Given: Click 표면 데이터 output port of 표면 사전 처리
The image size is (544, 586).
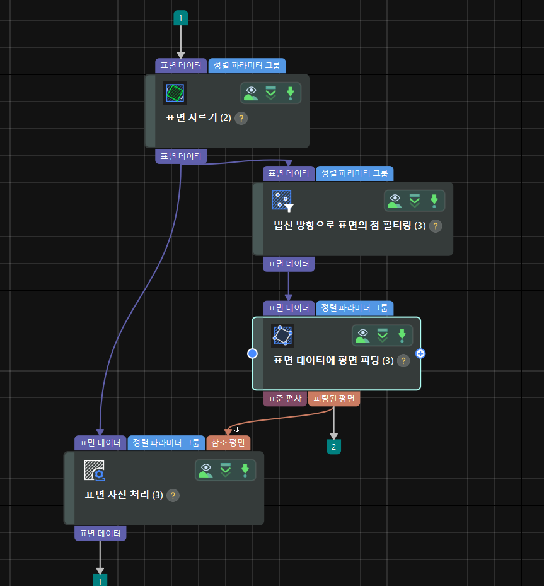Looking at the screenshot, I should [x=100, y=534].
